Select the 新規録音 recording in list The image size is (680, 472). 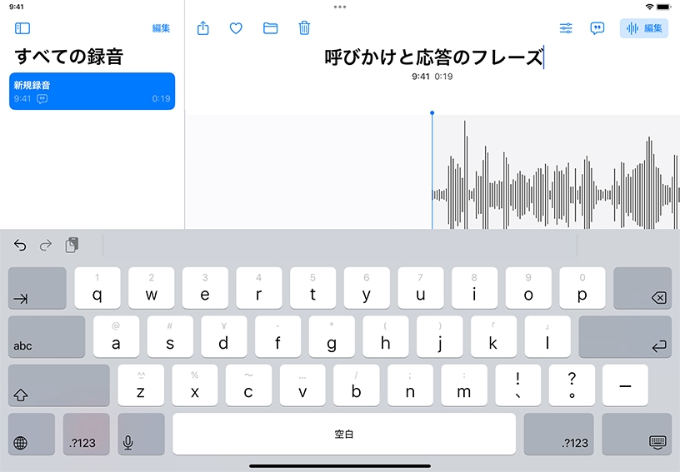pos(92,92)
